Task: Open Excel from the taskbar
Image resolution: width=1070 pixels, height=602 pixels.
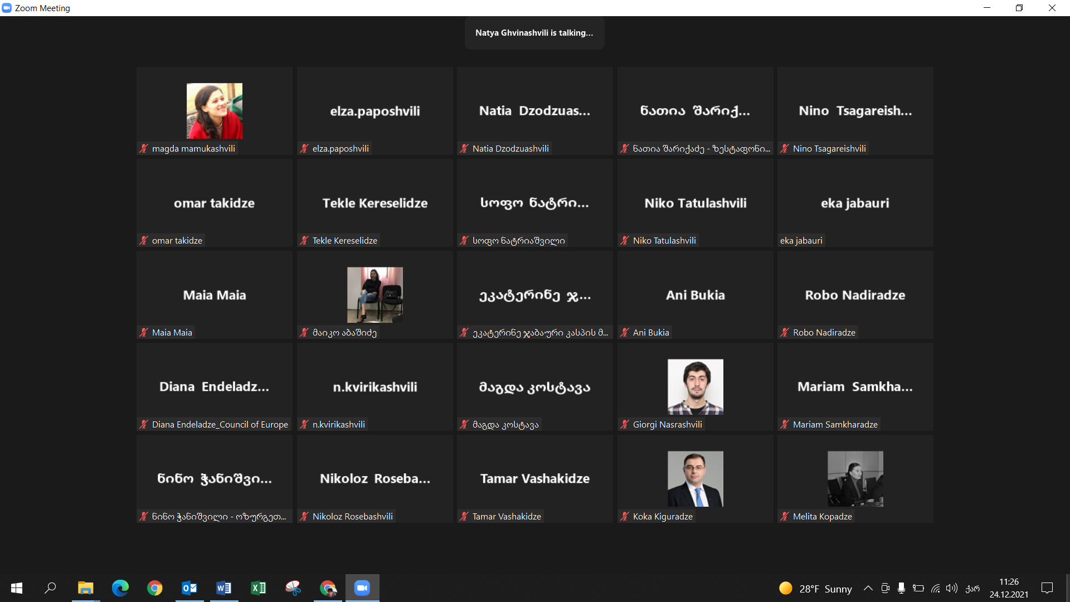Action: [259, 588]
